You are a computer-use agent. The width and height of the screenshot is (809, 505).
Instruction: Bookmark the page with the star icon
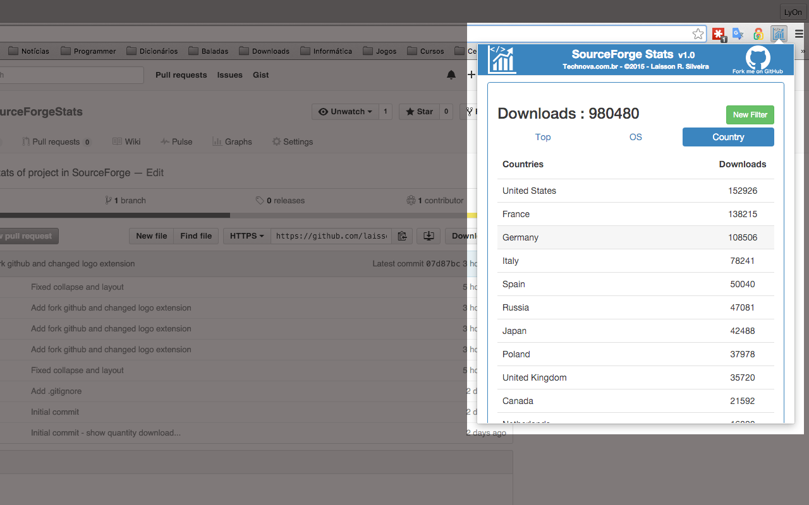point(698,33)
